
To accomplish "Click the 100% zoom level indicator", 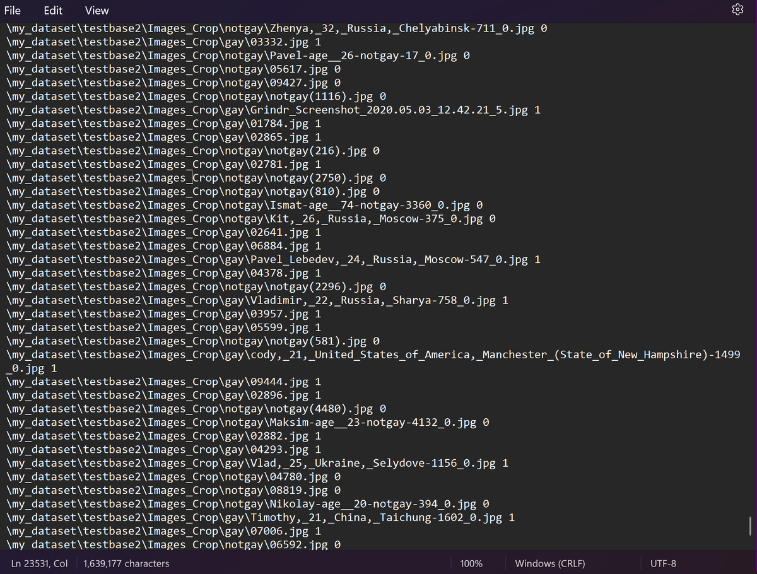I will coord(471,563).
